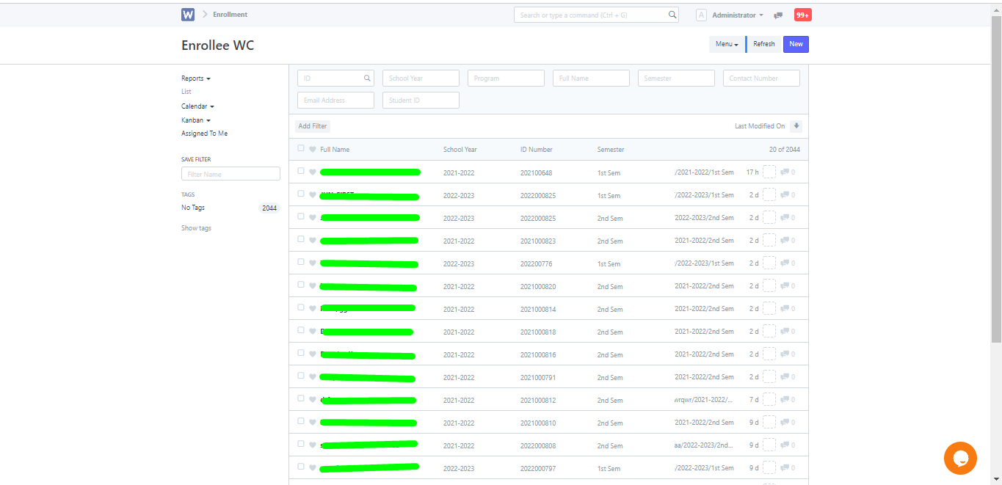The image size is (1002, 485).
Task: Click the assign-to box for row 2021000810
Action: tap(769, 423)
